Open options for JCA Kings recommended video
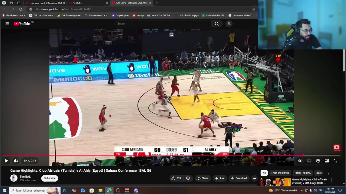This screenshot has width=346, height=194. pos(331,180)
